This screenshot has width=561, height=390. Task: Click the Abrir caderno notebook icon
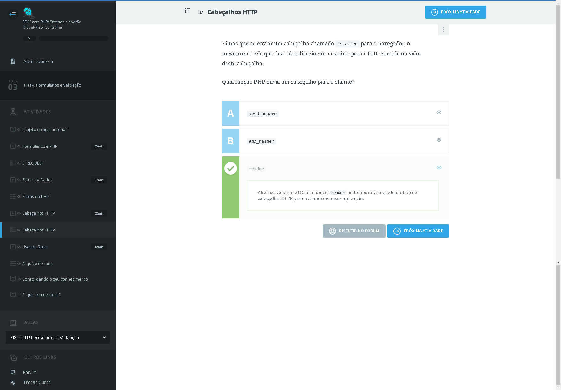click(13, 62)
